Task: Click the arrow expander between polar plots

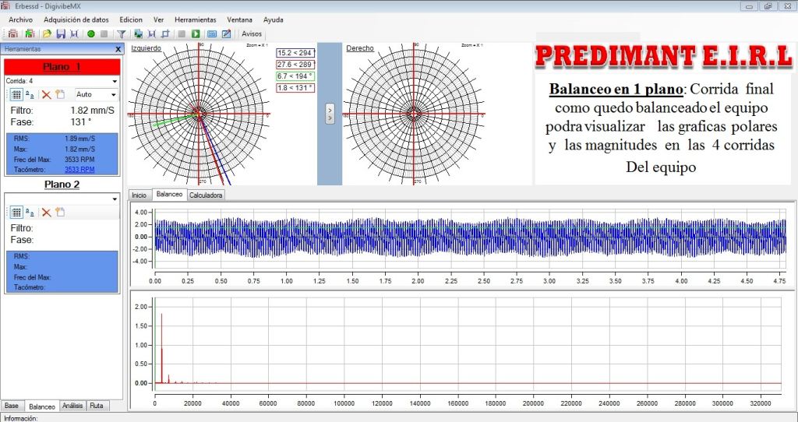Action: (329, 114)
